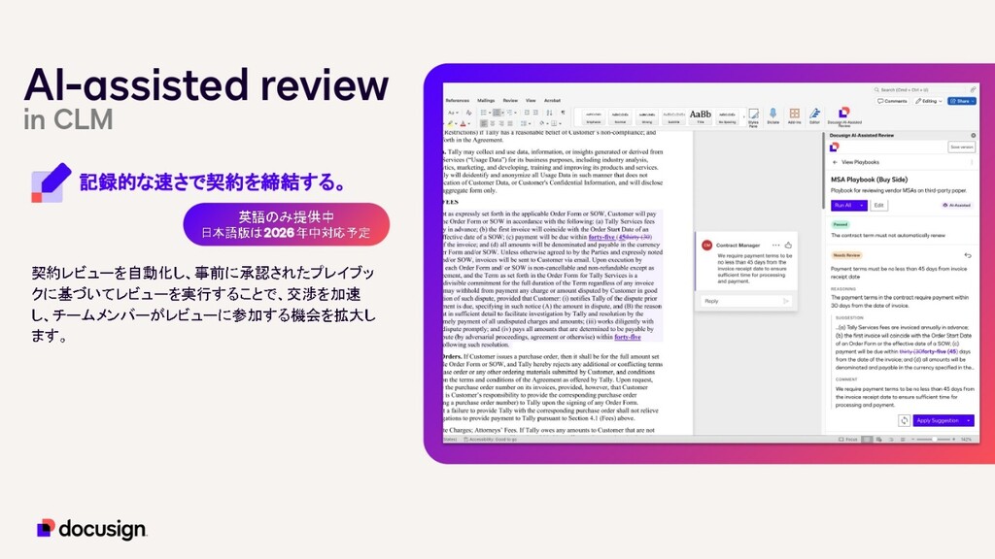Apply the Strong style from gallery
The height and width of the screenshot is (559, 995).
pos(646,117)
